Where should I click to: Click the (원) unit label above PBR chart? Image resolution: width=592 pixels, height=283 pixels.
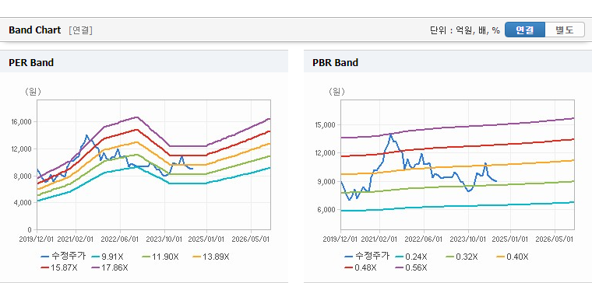(x=337, y=92)
